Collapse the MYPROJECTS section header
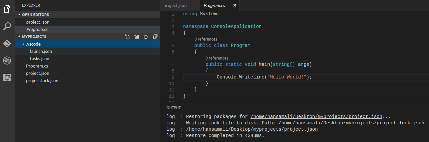429x142 pixels. point(34,37)
